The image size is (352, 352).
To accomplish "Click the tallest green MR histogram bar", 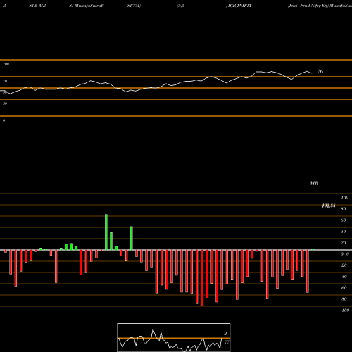I will point(106,232).
